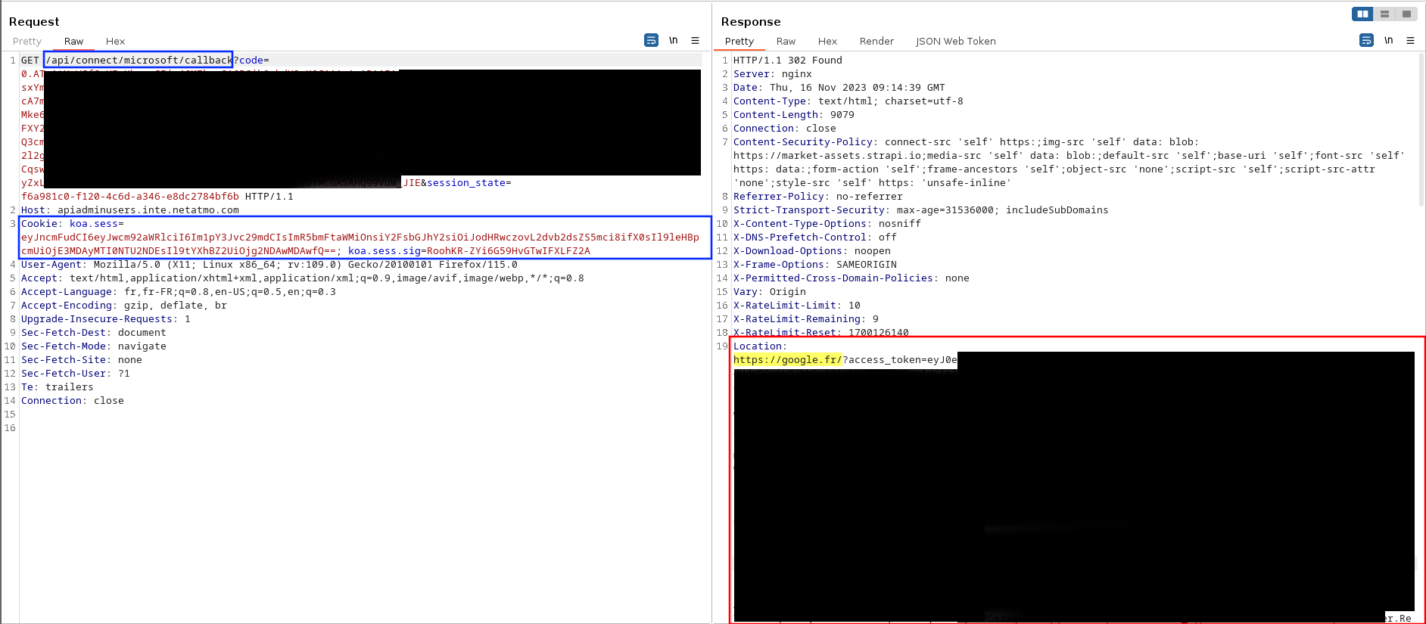The width and height of the screenshot is (1426, 624).
Task: Click the Host header line in request
Action: [x=129, y=210]
